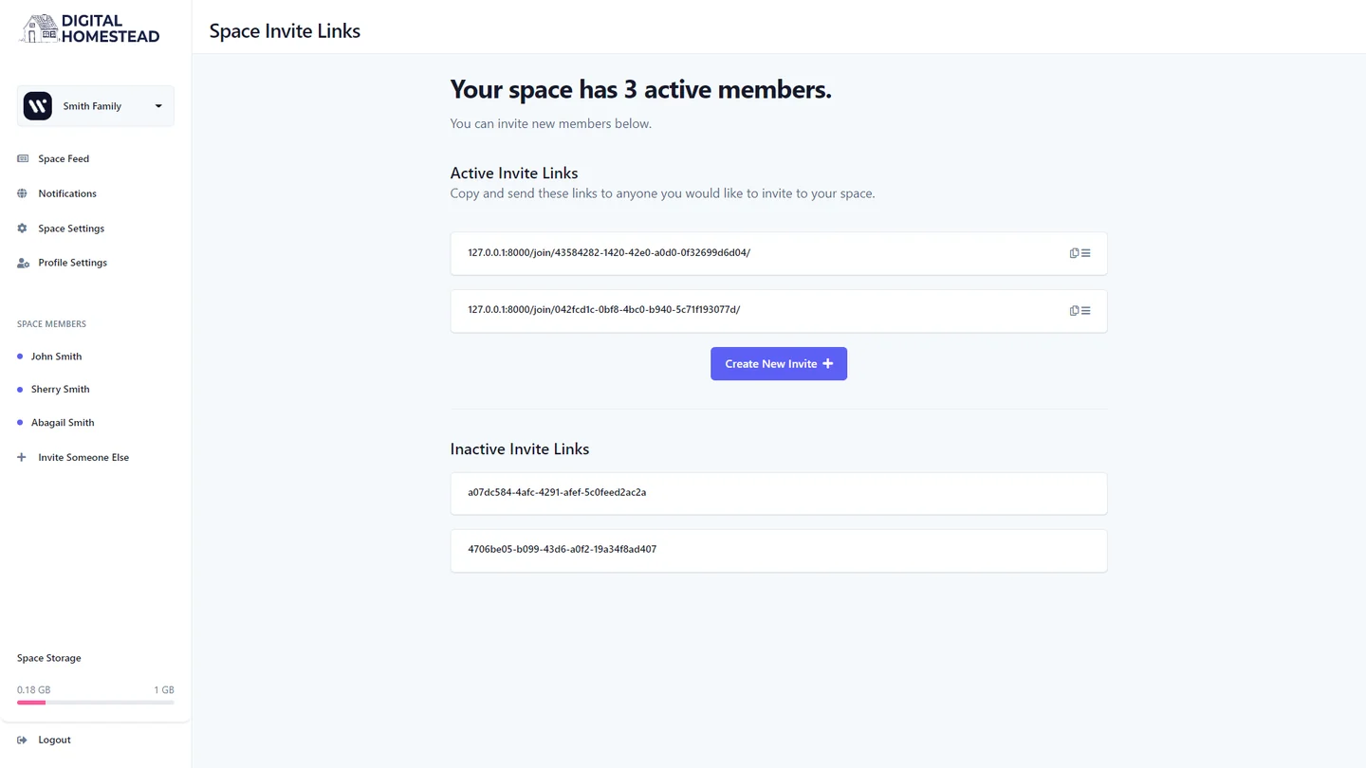Click the Space Settings gear icon
Screen dimensions: 1366x768
coord(22,229)
